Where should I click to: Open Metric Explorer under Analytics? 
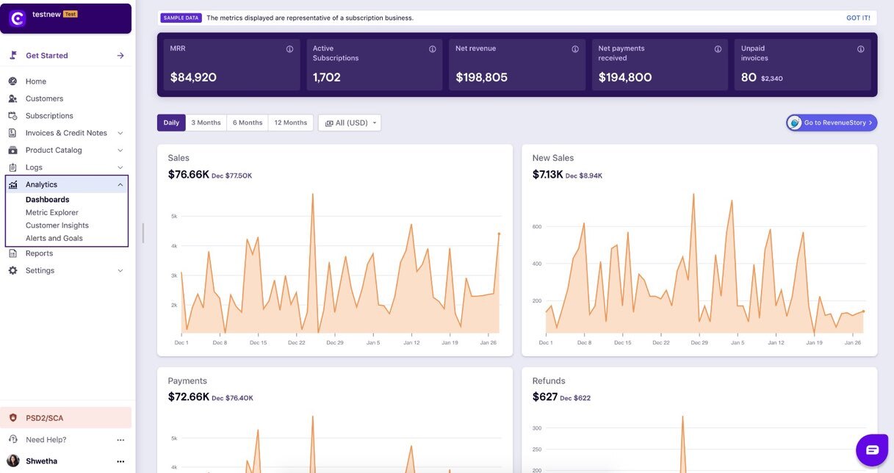(52, 212)
